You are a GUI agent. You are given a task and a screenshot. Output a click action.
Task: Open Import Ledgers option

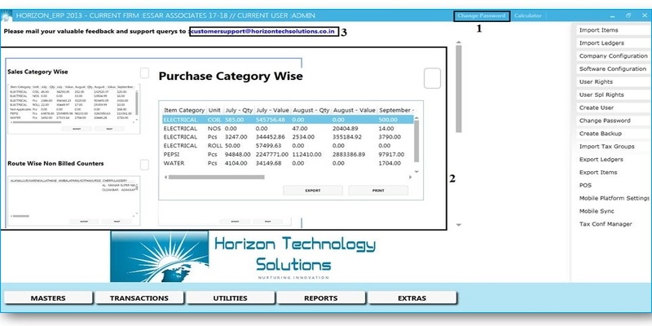point(611,43)
